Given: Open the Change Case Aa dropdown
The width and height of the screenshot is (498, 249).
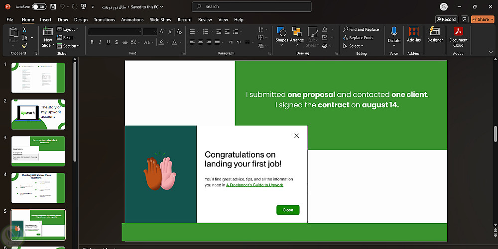Looking at the screenshot, I should [x=148, y=42].
